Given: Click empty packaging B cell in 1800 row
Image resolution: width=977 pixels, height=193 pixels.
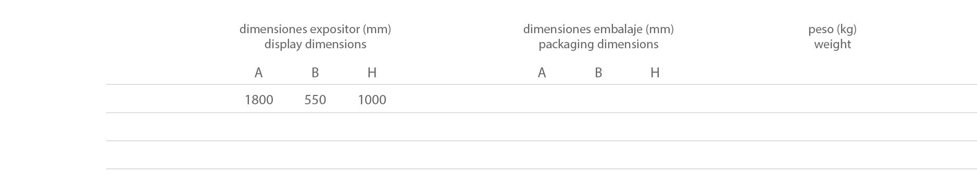Looking at the screenshot, I should pyautogui.click(x=598, y=99).
